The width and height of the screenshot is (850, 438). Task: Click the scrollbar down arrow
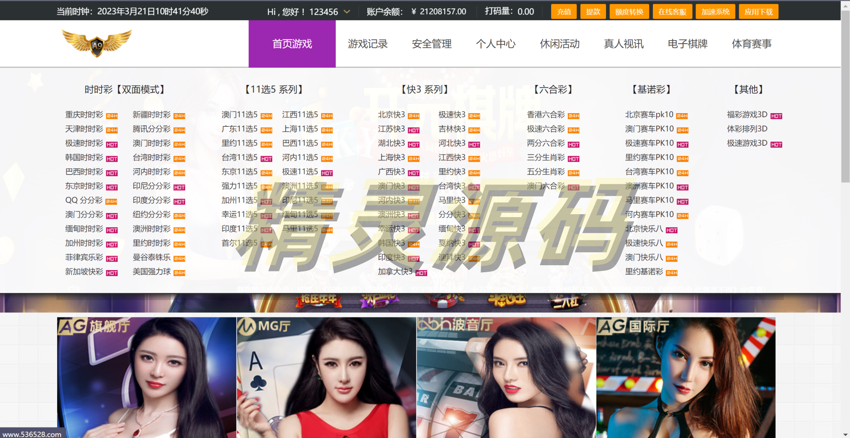coord(845,434)
